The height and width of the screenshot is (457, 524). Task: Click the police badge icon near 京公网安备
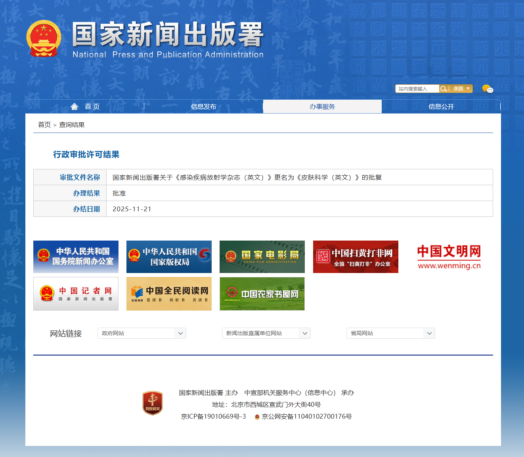pos(257,417)
